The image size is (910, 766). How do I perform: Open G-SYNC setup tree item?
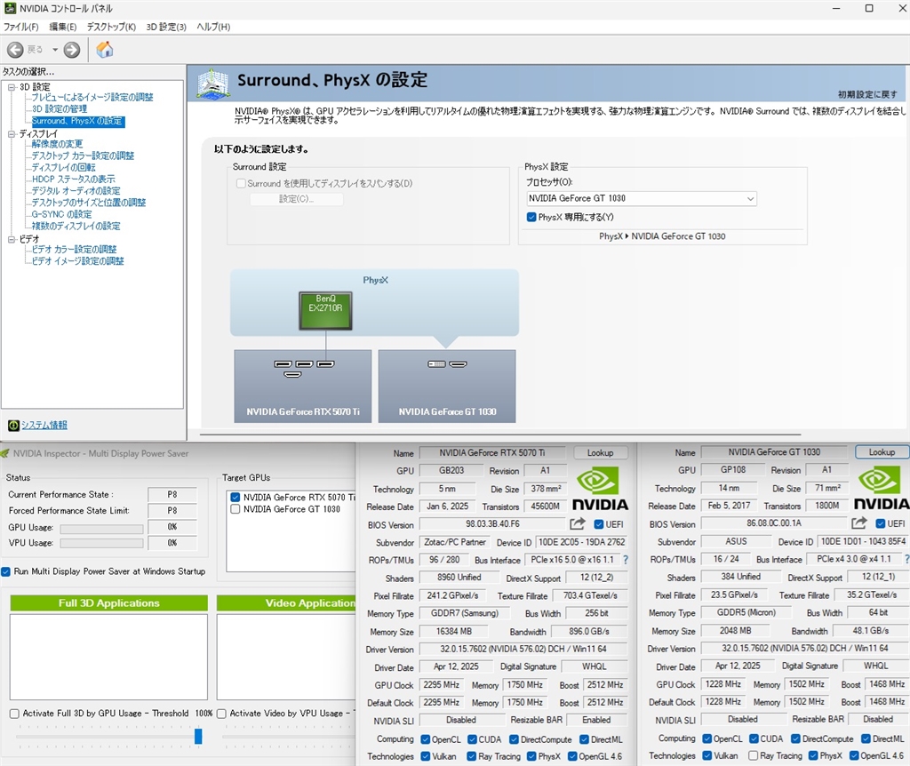pos(61,214)
